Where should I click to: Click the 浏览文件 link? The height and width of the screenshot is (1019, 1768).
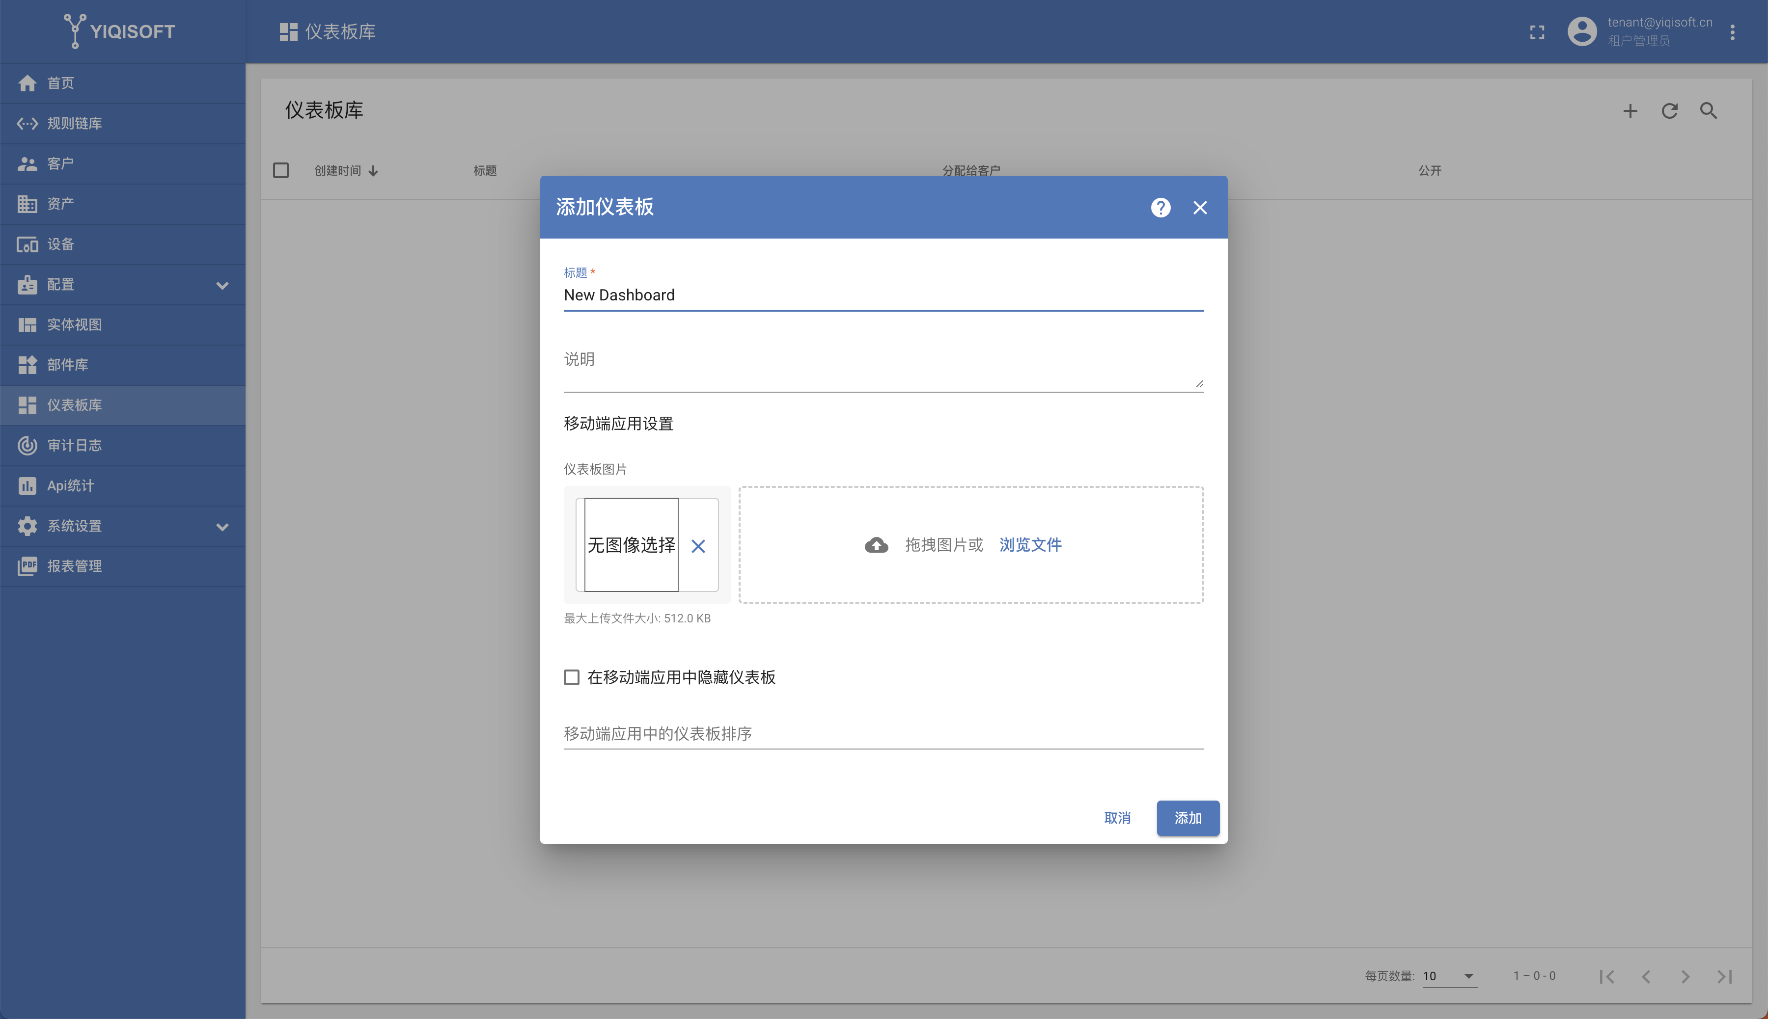click(1030, 545)
